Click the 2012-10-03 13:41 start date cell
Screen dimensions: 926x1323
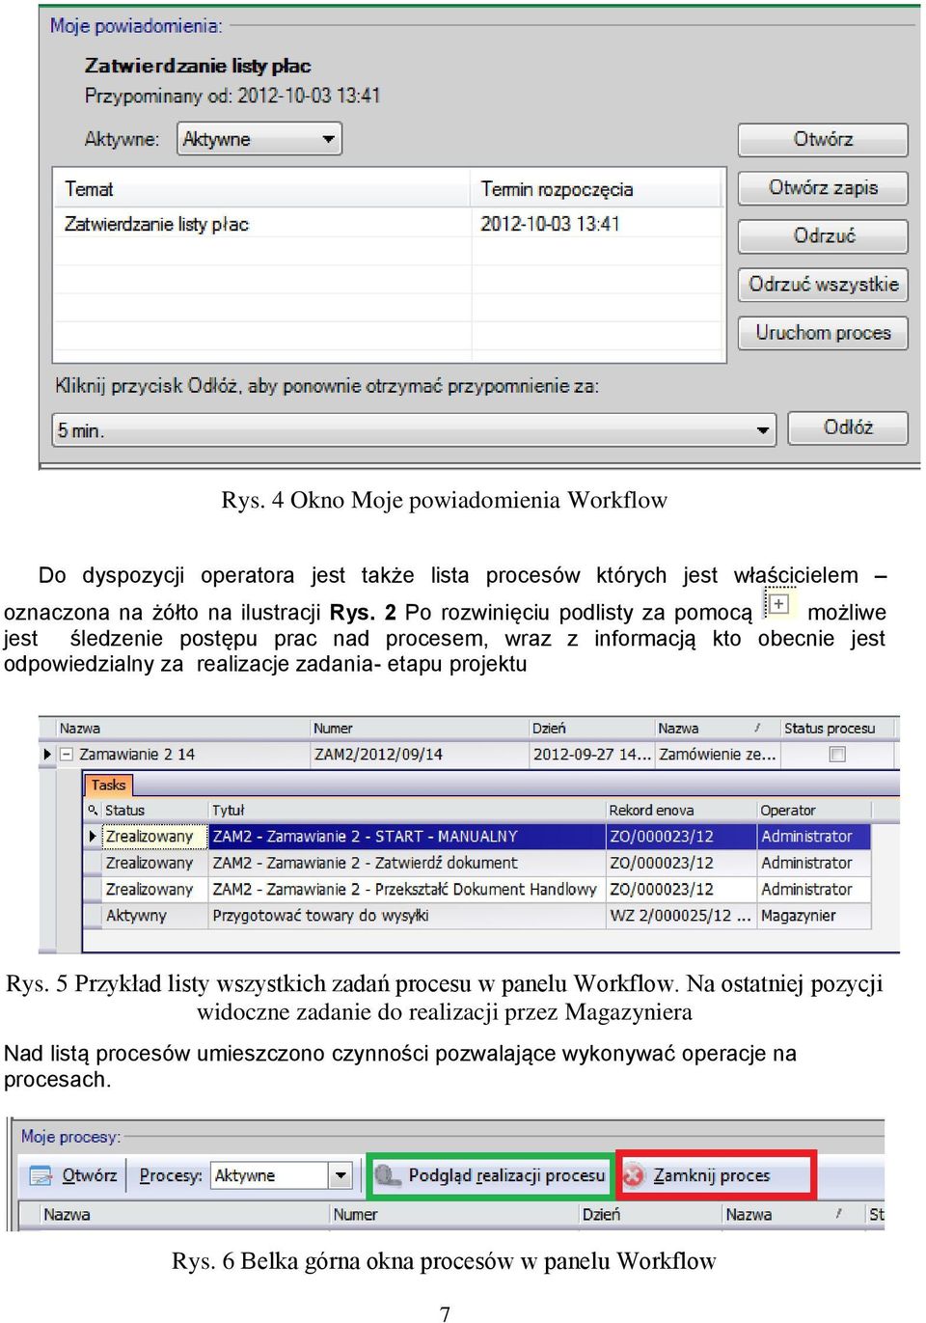click(x=550, y=224)
